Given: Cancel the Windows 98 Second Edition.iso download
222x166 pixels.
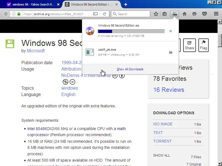Looking at the screenshot, I should [171, 31].
